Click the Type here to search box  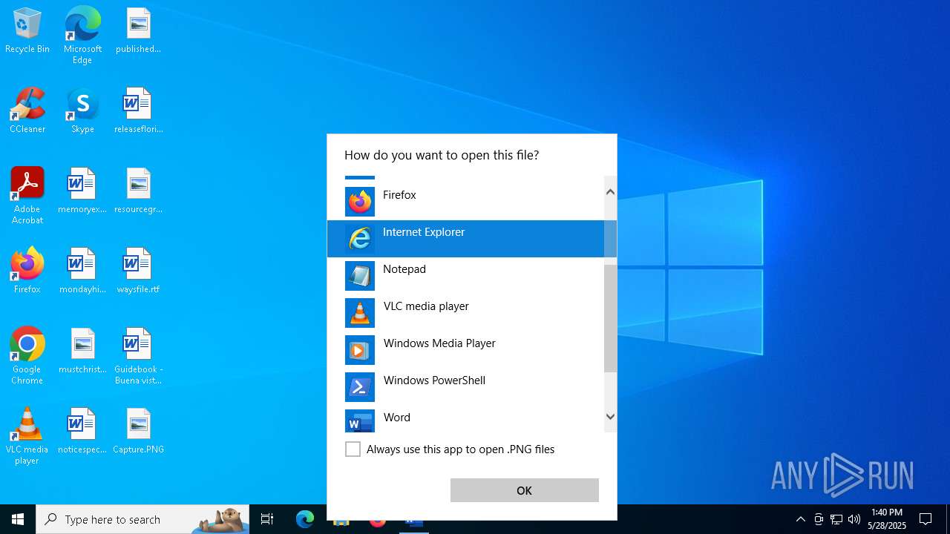tap(142, 519)
